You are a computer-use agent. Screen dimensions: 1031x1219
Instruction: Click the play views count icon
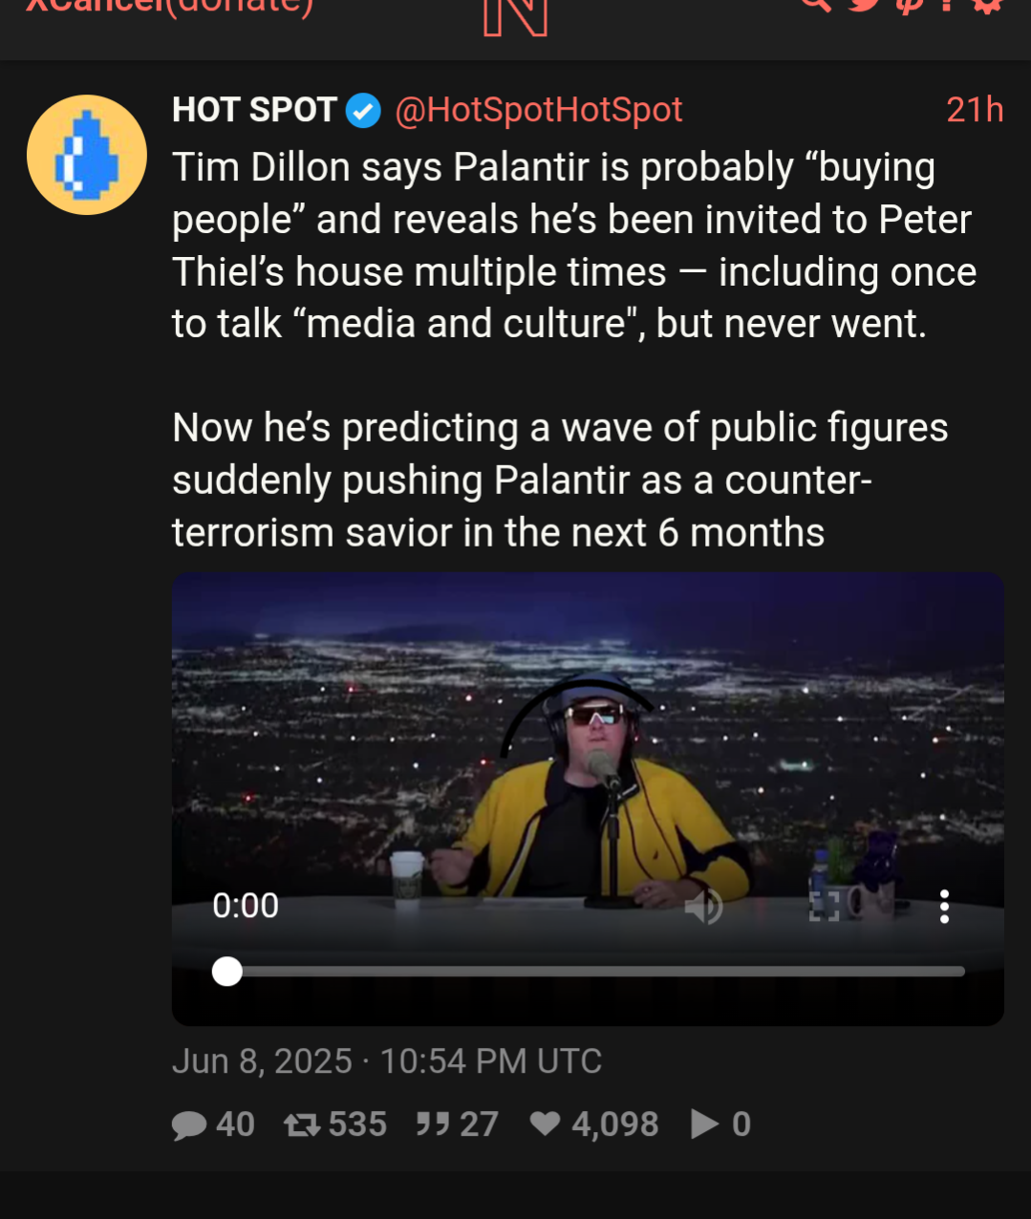coord(705,1124)
